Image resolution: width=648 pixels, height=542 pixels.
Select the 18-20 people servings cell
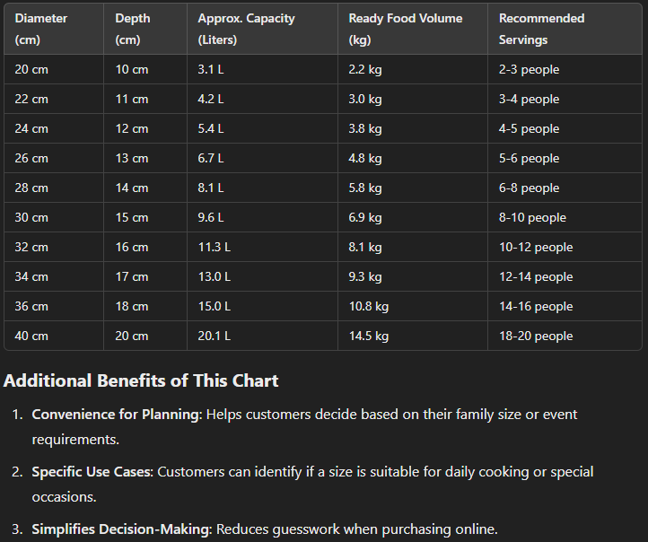coord(565,336)
